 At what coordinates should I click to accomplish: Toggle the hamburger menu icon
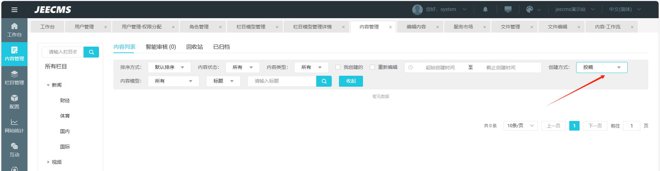[14, 10]
